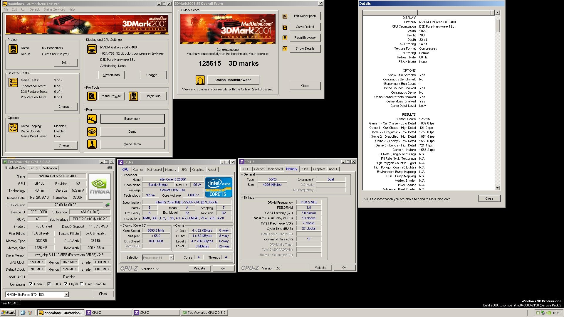This screenshot has height=317, width=564.
Task: Click the Windows Start button
Action: click(x=8, y=313)
